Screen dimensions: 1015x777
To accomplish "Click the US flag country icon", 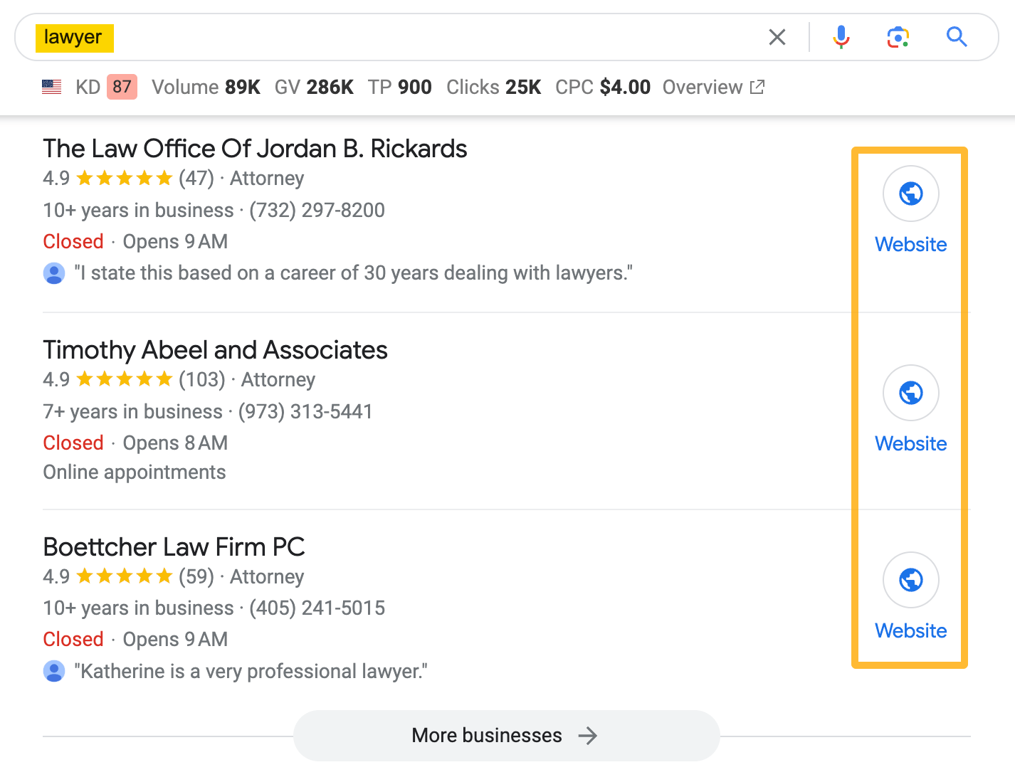I will point(52,88).
